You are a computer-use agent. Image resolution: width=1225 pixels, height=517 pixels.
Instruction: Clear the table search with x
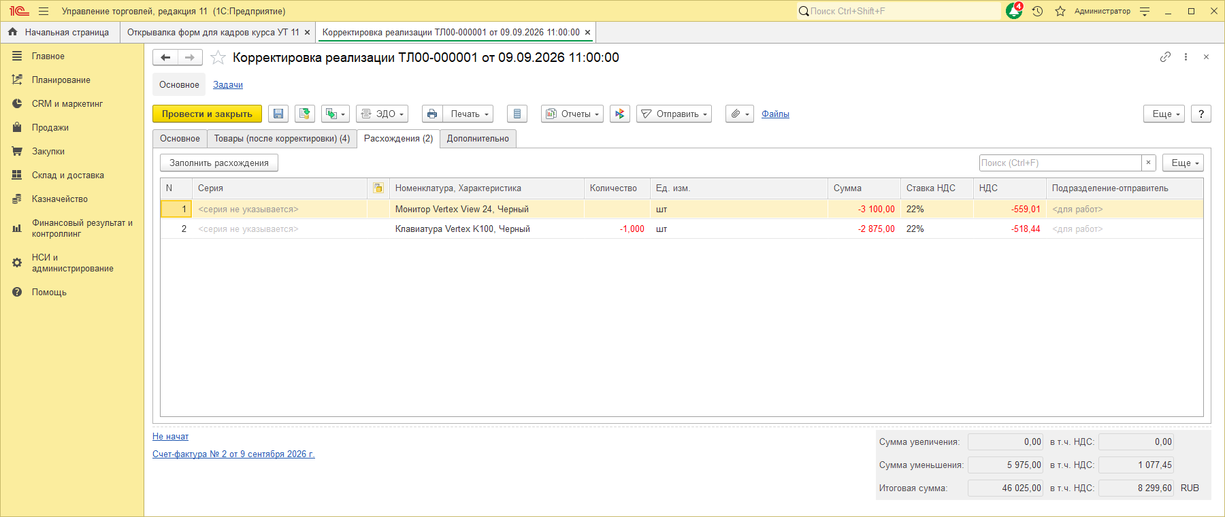pos(1149,163)
